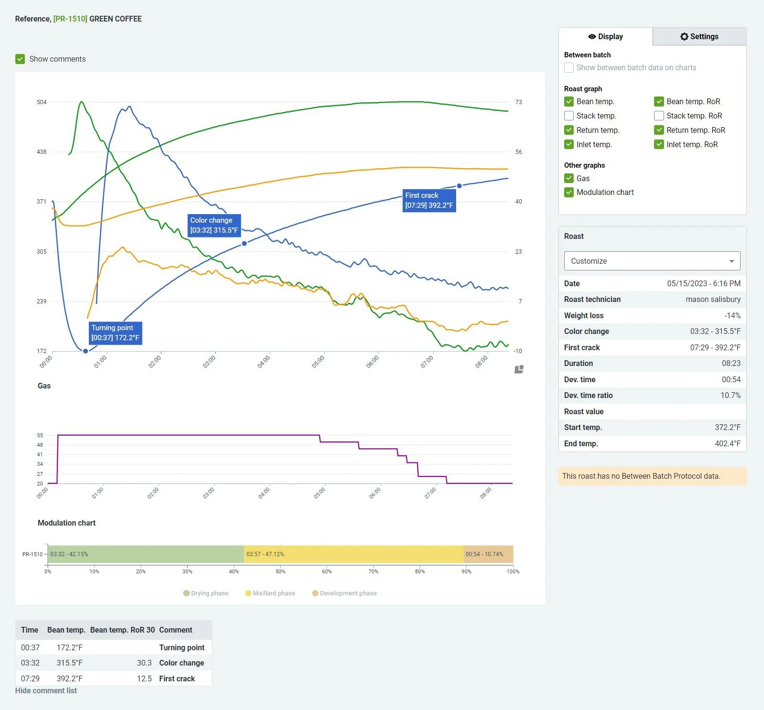Click the gear icon on Settings tab
This screenshot has width=764, height=710.
[684, 37]
